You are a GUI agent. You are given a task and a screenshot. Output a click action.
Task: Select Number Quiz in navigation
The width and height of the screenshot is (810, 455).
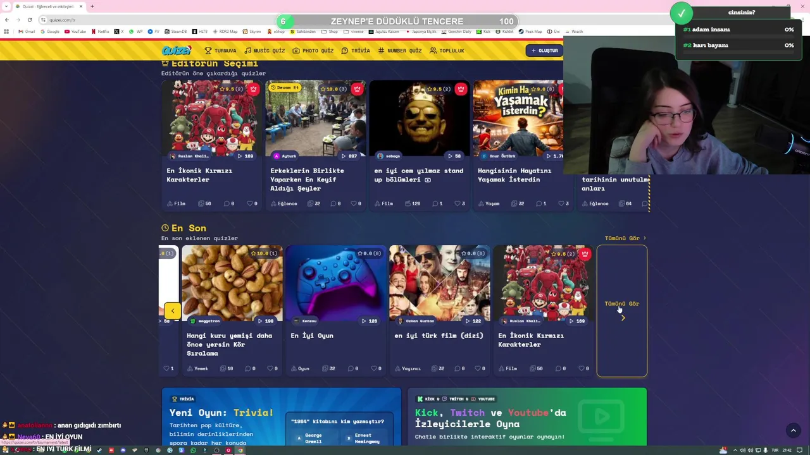(400, 51)
